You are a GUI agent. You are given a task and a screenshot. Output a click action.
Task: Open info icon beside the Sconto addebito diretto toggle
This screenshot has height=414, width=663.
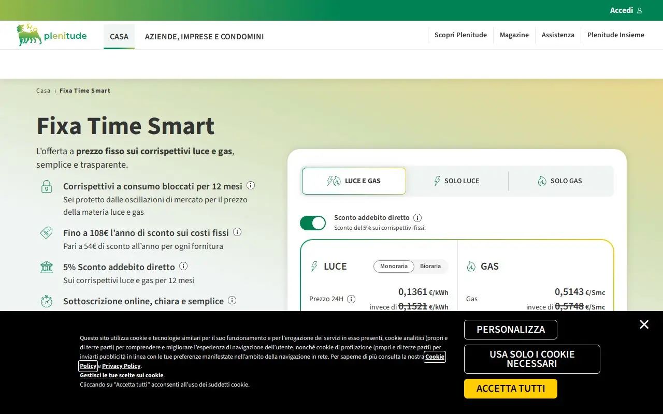(x=417, y=218)
